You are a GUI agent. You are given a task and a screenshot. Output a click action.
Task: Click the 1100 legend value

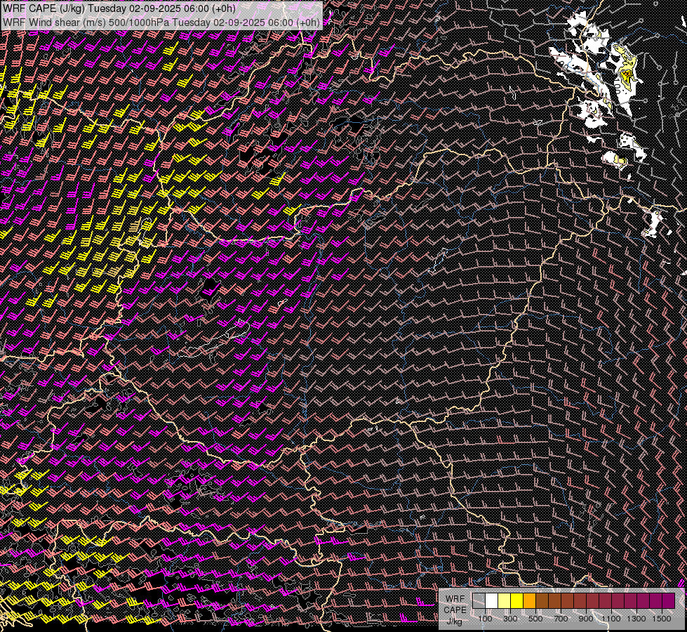coord(611,619)
